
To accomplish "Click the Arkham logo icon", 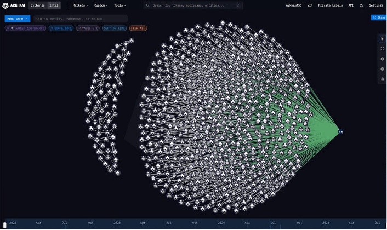I will point(6,5).
